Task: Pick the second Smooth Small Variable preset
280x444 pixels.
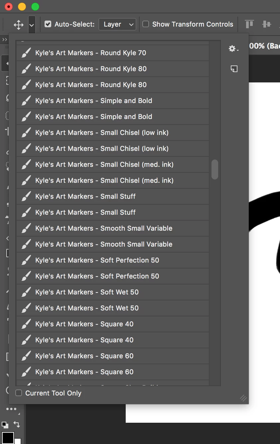Action: (113, 244)
